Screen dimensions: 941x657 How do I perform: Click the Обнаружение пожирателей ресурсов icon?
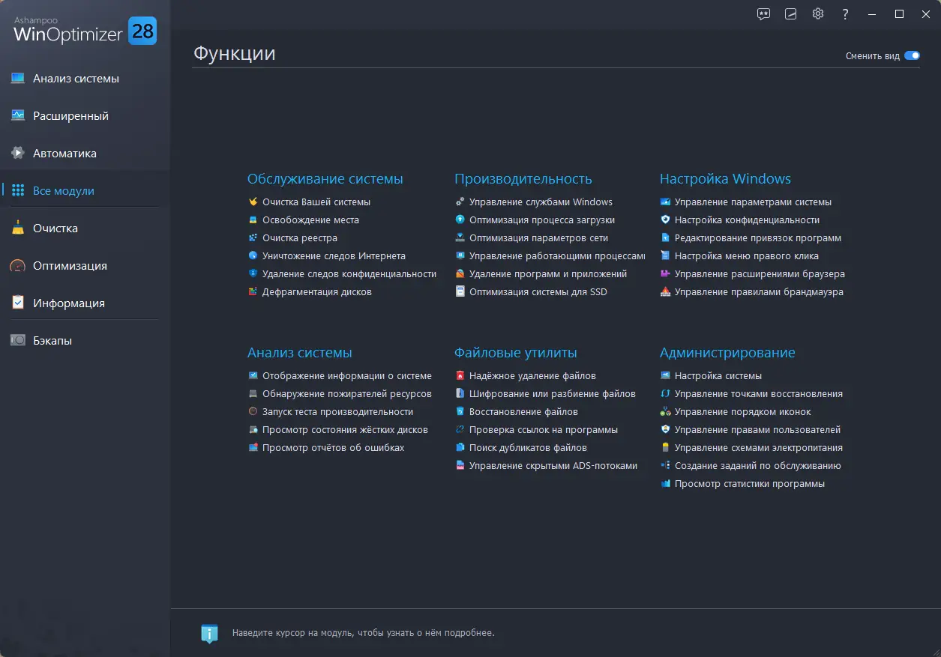(x=253, y=394)
